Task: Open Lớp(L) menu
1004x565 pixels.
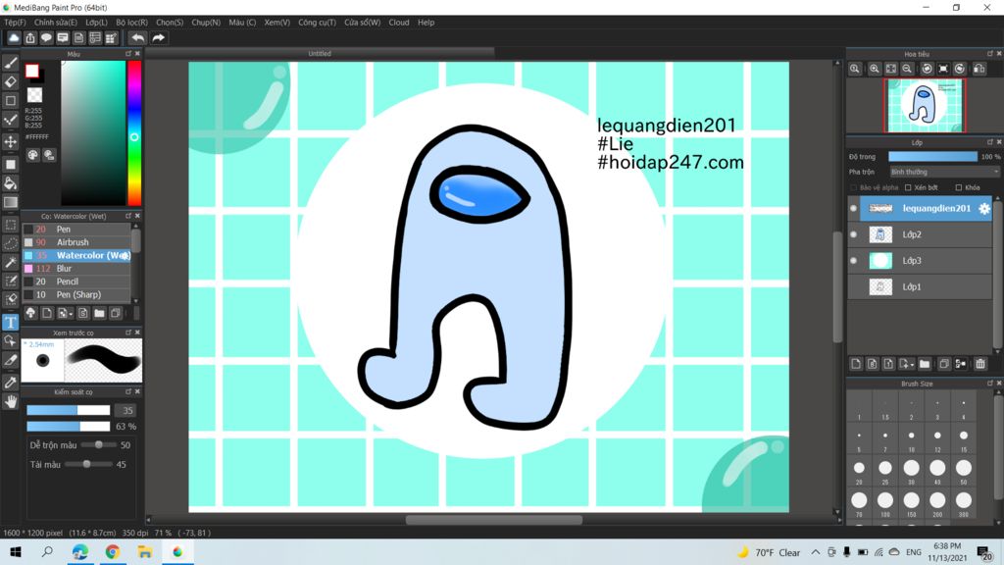Action: [97, 23]
